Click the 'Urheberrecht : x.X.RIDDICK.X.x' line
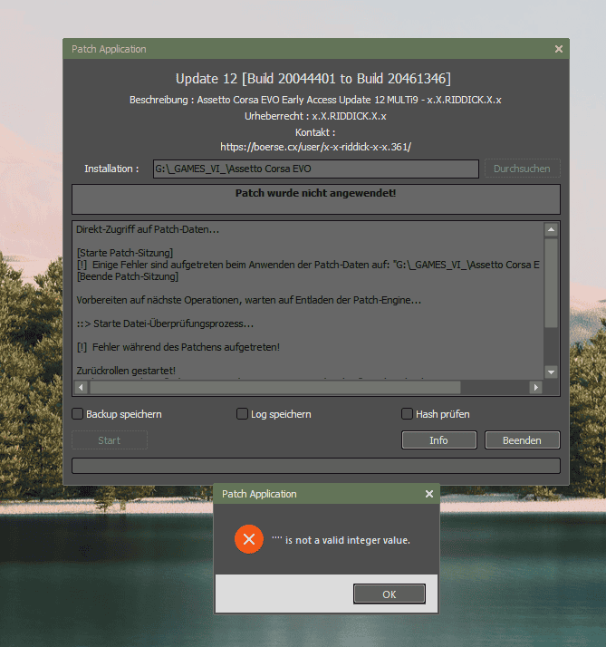The image size is (606, 647). click(x=315, y=116)
